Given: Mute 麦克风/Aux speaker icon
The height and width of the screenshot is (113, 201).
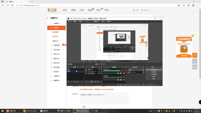Looking at the screenshot, I should [x=121, y=73].
